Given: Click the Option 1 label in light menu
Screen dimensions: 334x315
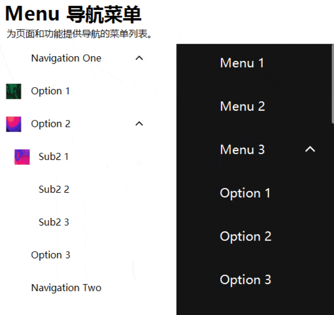Looking at the screenshot, I should (x=50, y=91).
